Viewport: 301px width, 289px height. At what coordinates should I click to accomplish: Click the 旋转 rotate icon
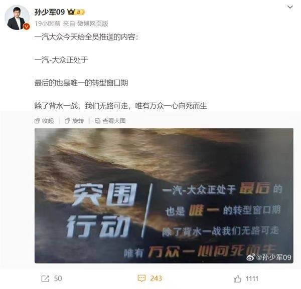67,121
